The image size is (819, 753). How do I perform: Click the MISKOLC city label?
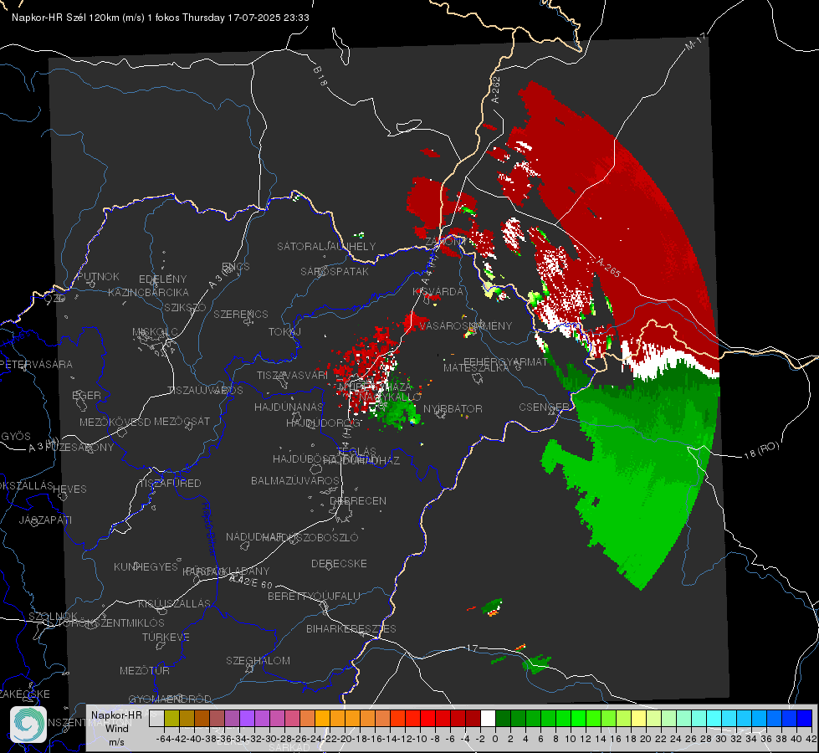point(155,332)
